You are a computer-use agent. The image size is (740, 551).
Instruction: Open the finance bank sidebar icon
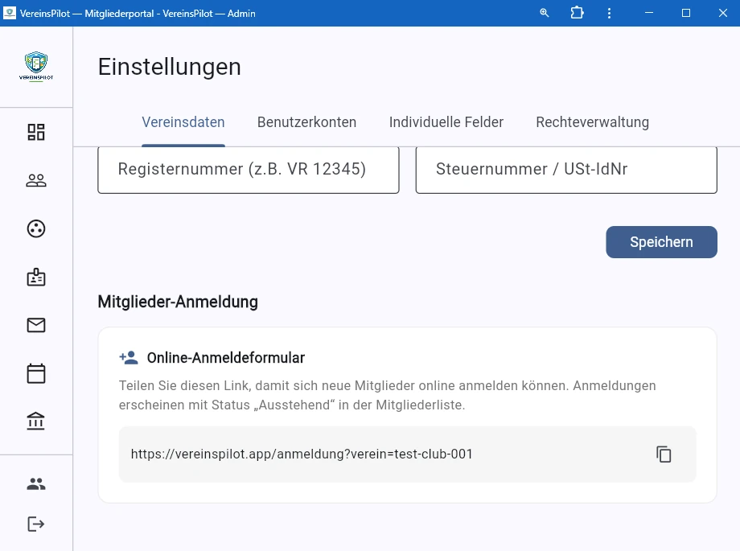[x=35, y=421]
